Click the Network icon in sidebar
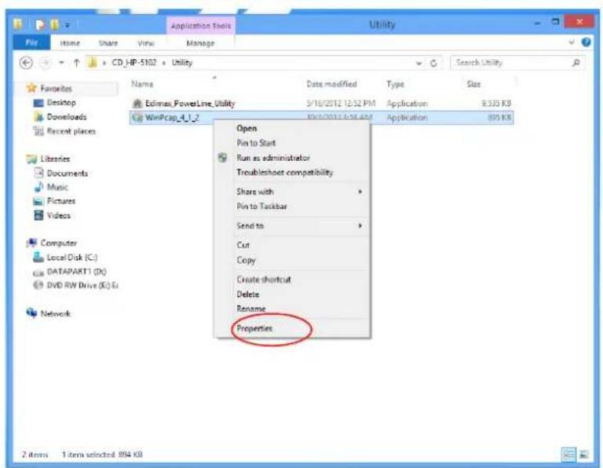The height and width of the screenshot is (468, 603). point(31,313)
